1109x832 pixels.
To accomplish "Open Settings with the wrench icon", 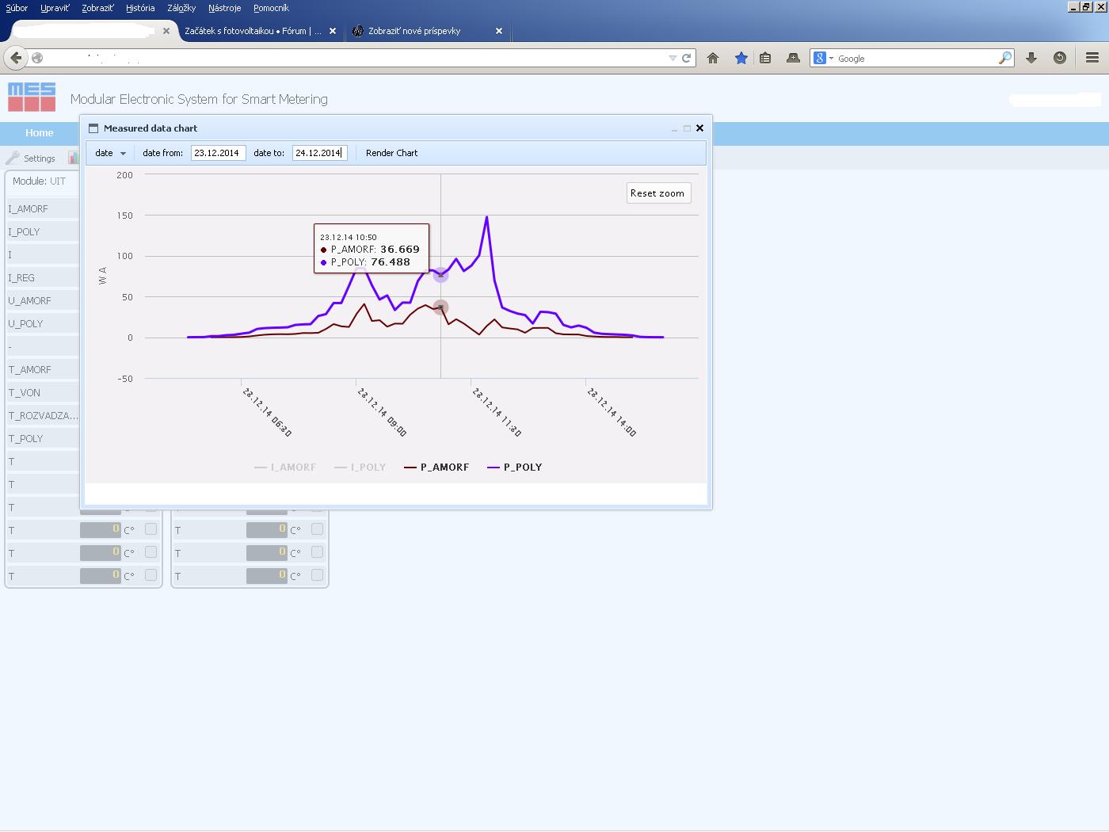I will tap(31, 158).
